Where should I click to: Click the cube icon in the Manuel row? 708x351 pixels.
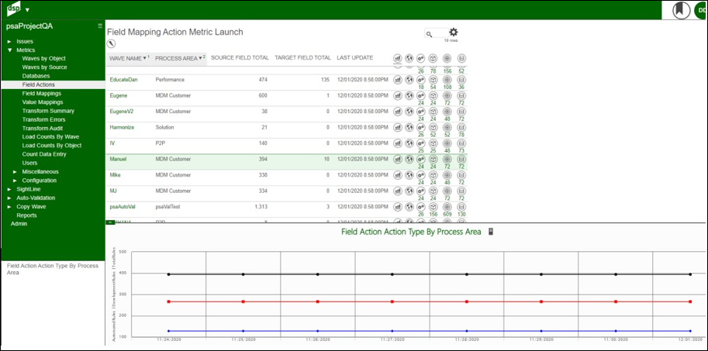tap(433, 160)
